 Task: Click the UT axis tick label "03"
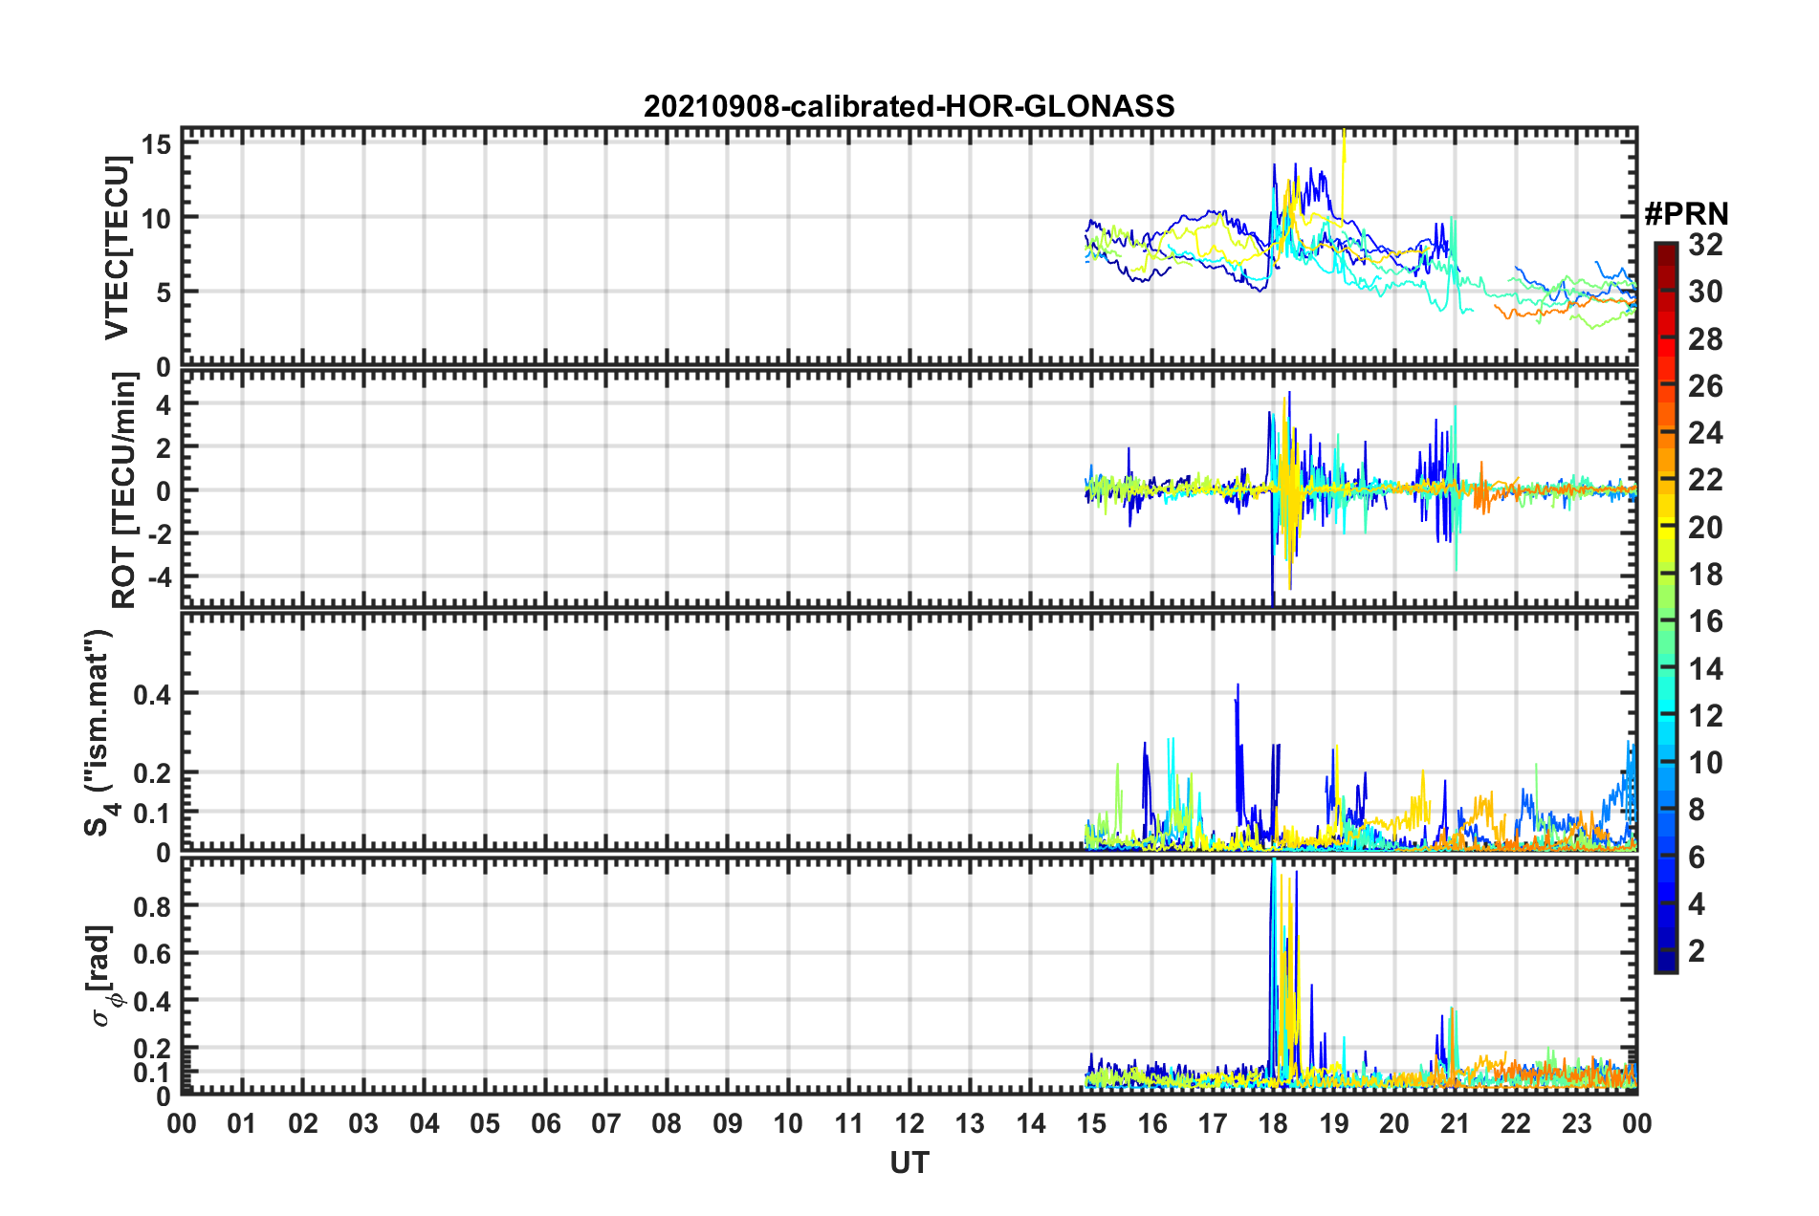tap(363, 1123)
